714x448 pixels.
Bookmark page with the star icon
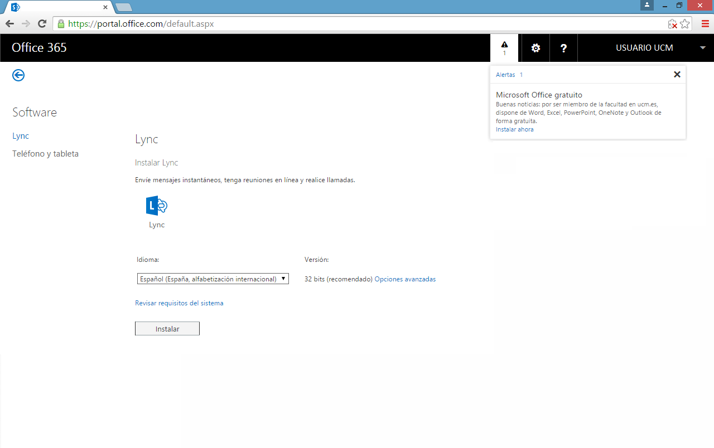pyautogui.click(x=685, y=24)
